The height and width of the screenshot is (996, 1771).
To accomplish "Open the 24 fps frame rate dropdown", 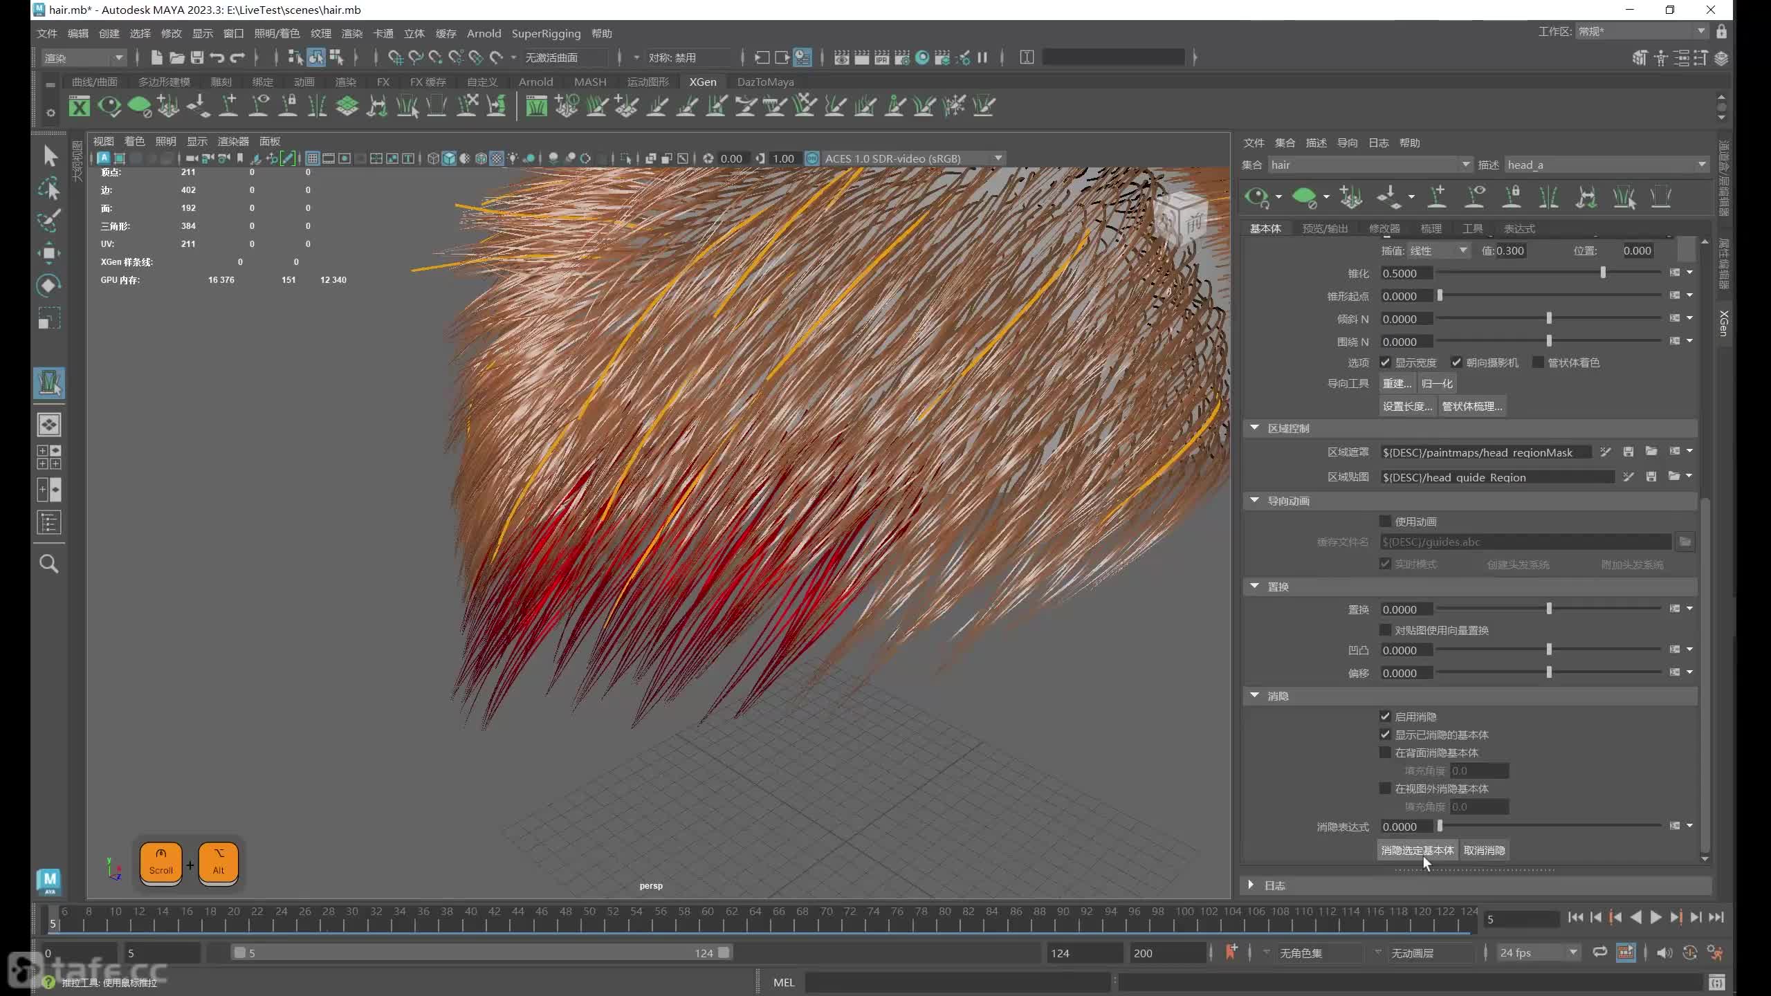I will (1539, 953).
